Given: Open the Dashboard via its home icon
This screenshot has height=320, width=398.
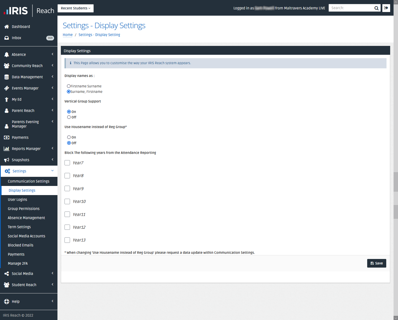Looking at the screenshot, I should point(7,26).
